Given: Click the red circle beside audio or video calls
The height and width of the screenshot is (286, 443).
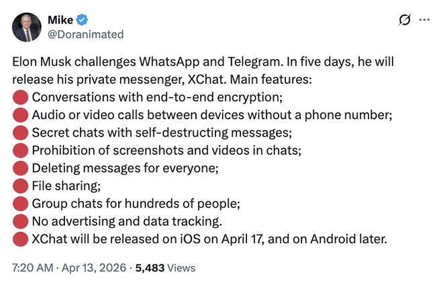Looking at the screenshot, I should click(20, 115).
